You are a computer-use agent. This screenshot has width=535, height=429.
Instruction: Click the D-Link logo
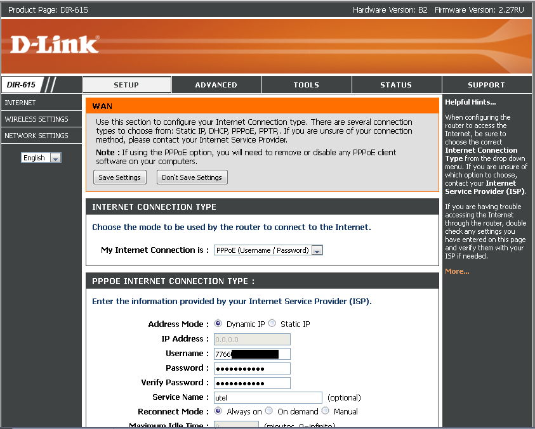point(55,44)
